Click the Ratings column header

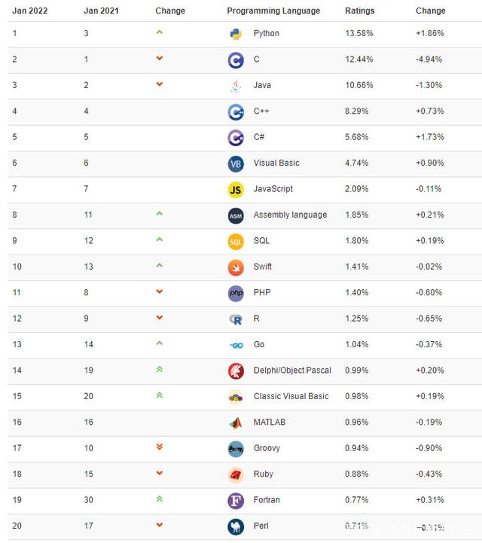359,11
